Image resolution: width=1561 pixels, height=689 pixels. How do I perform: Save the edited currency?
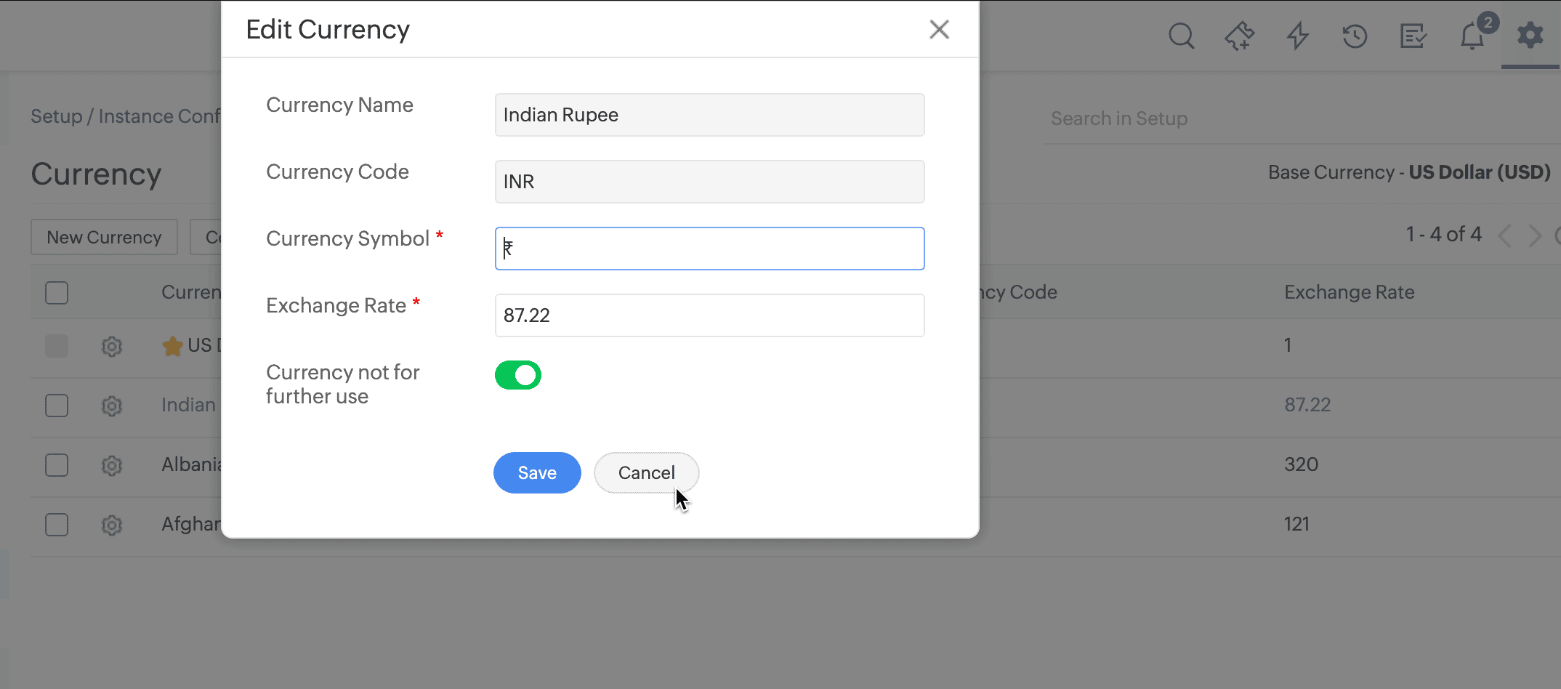[x=537, y=472]
